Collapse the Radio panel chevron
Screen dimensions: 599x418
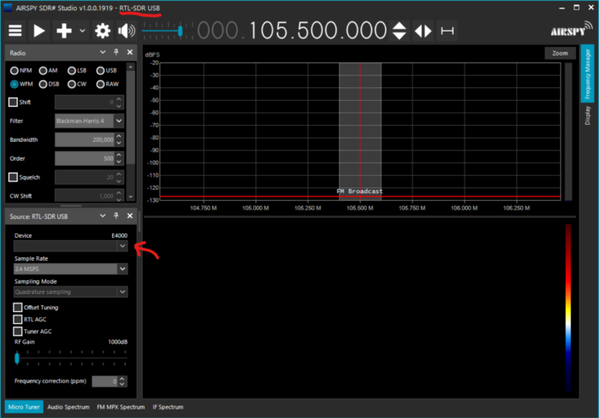(103, 52)
